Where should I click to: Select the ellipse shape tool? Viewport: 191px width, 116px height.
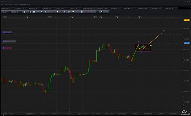click(x=92, y=12)
